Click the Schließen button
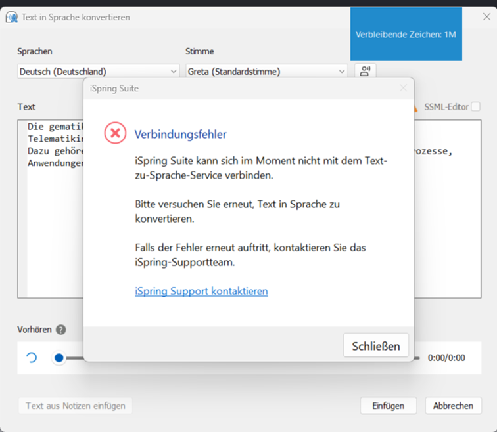The height and width of the screenshot is (432, 497). tap(376, 345)
